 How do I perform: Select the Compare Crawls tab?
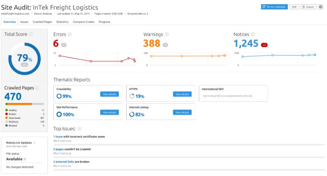84,22
